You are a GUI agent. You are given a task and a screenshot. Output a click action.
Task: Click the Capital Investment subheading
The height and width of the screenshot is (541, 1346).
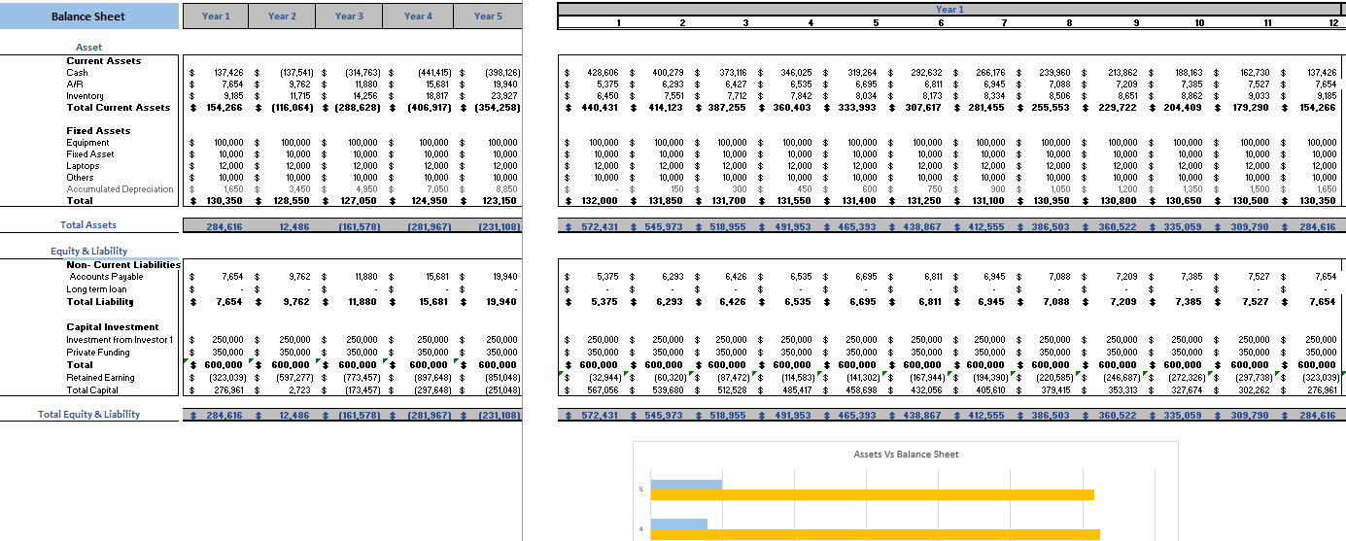[x=113, y=326]
